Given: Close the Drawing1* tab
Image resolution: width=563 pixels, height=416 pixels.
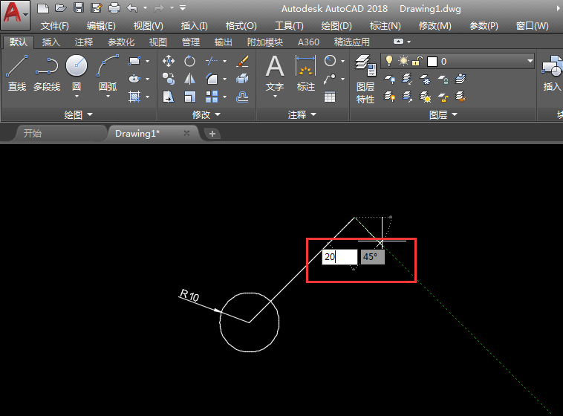Looking at the screenshot, I should click(x=186, y=133).
